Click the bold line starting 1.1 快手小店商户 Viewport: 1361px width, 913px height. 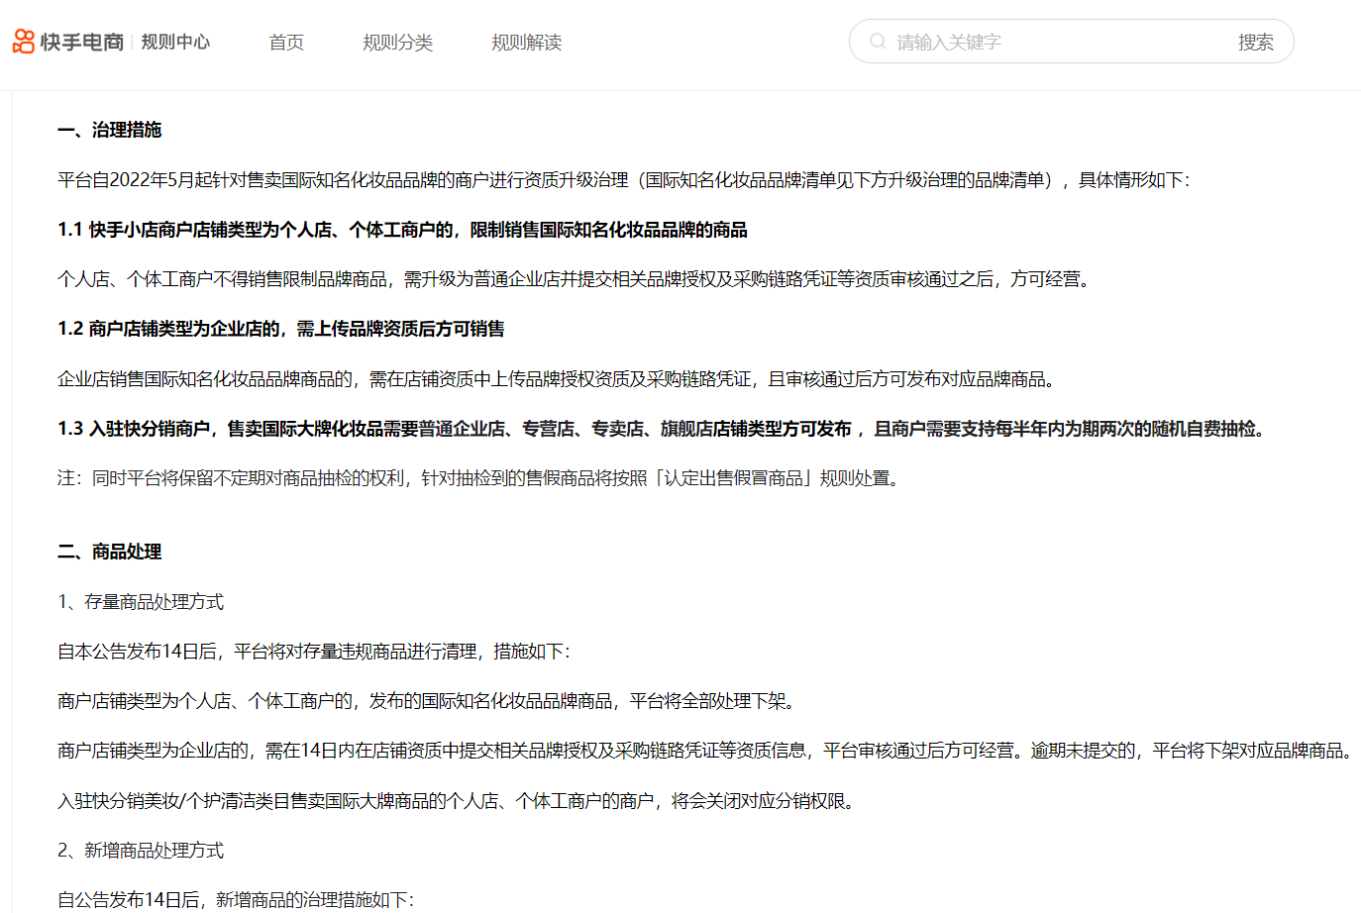coord(402,230)
